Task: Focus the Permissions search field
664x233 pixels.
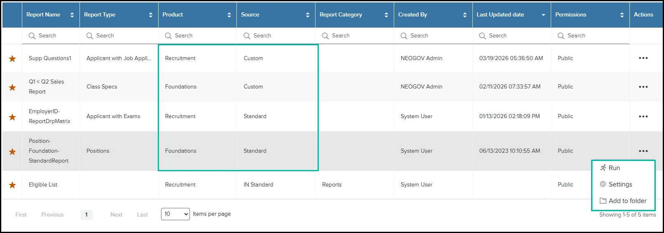Action: click(590, 36)
